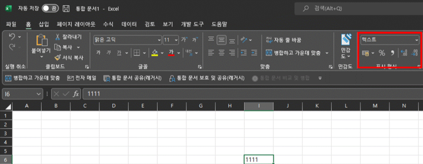Open the font name box 맑은 고딕
Image resolution: width=423 pixels, height=164 pixels.
(127, 40)
